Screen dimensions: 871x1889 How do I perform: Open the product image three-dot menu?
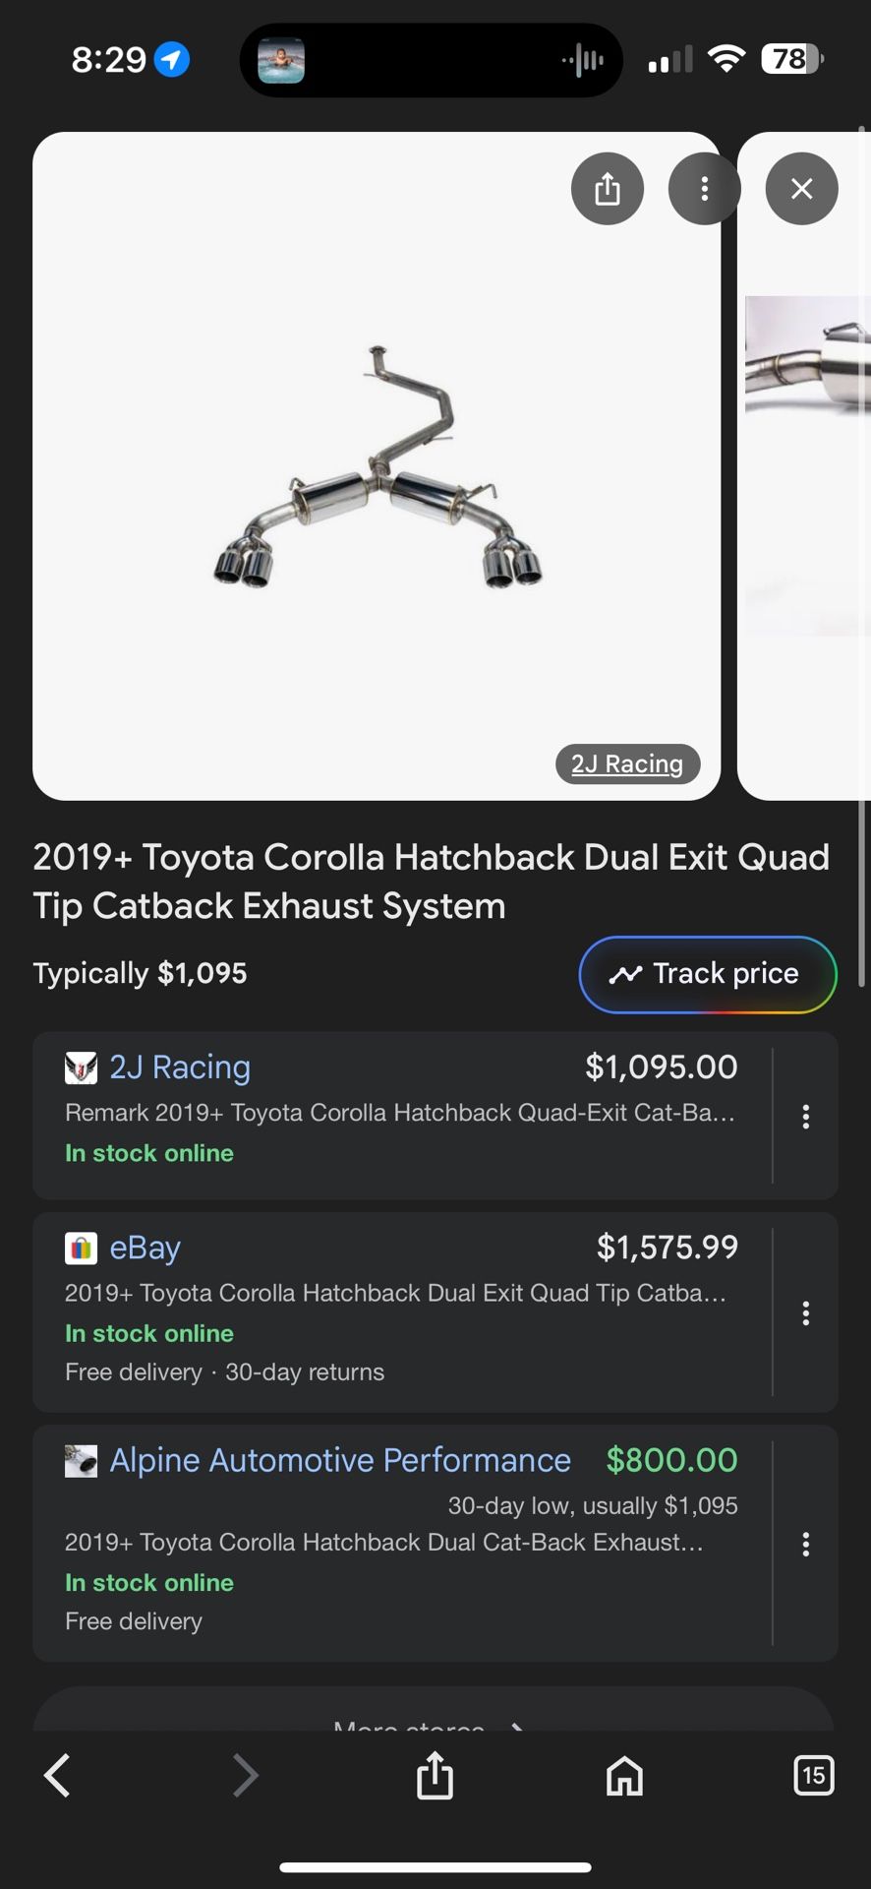pos(704,189)
